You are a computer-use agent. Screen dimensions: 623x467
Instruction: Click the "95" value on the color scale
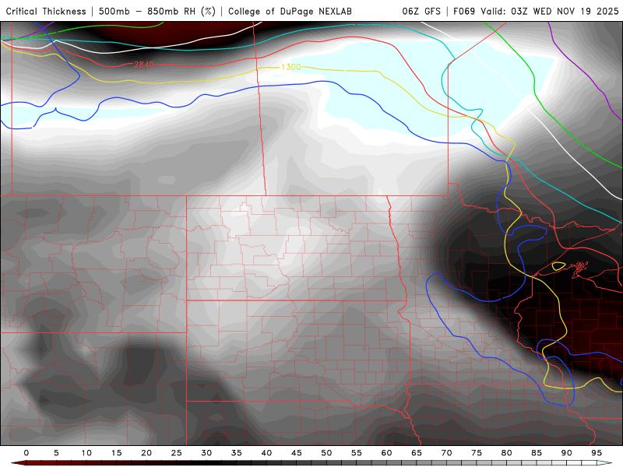[x=597, y=453]
